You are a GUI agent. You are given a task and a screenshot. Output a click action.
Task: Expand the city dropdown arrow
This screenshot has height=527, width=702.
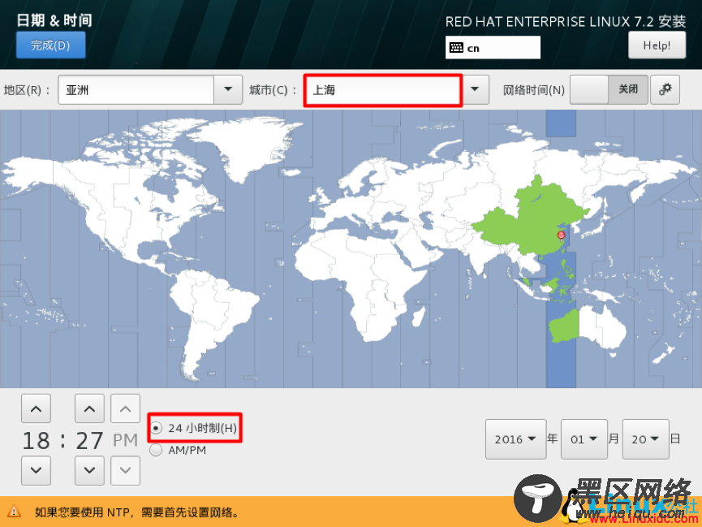pyautogui.click(x=475, y=89)
